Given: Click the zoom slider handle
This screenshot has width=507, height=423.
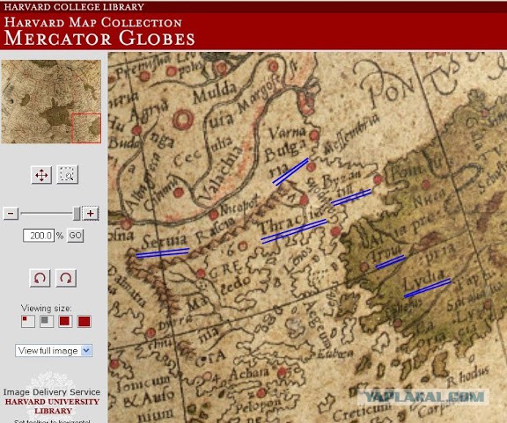Looking at the screenshot, I should 77,214.
